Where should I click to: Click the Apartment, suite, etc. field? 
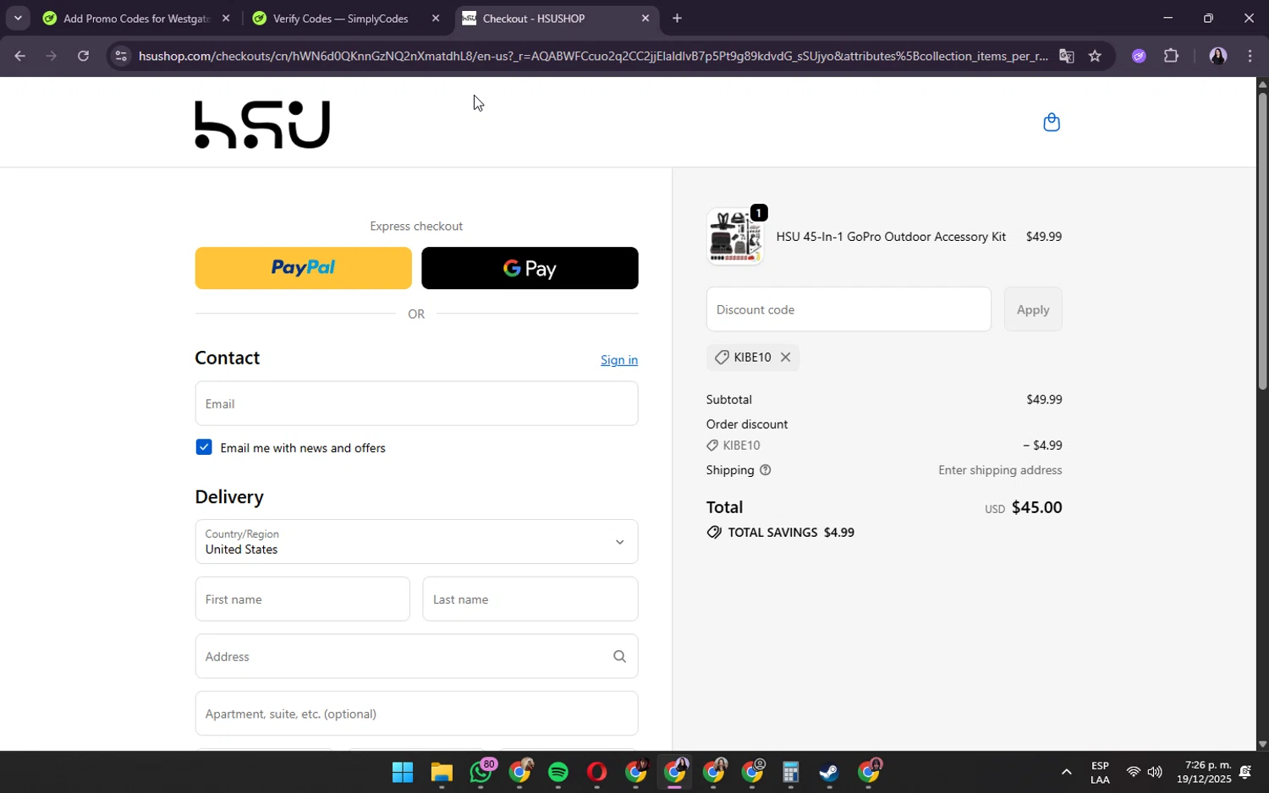(416, 714)
